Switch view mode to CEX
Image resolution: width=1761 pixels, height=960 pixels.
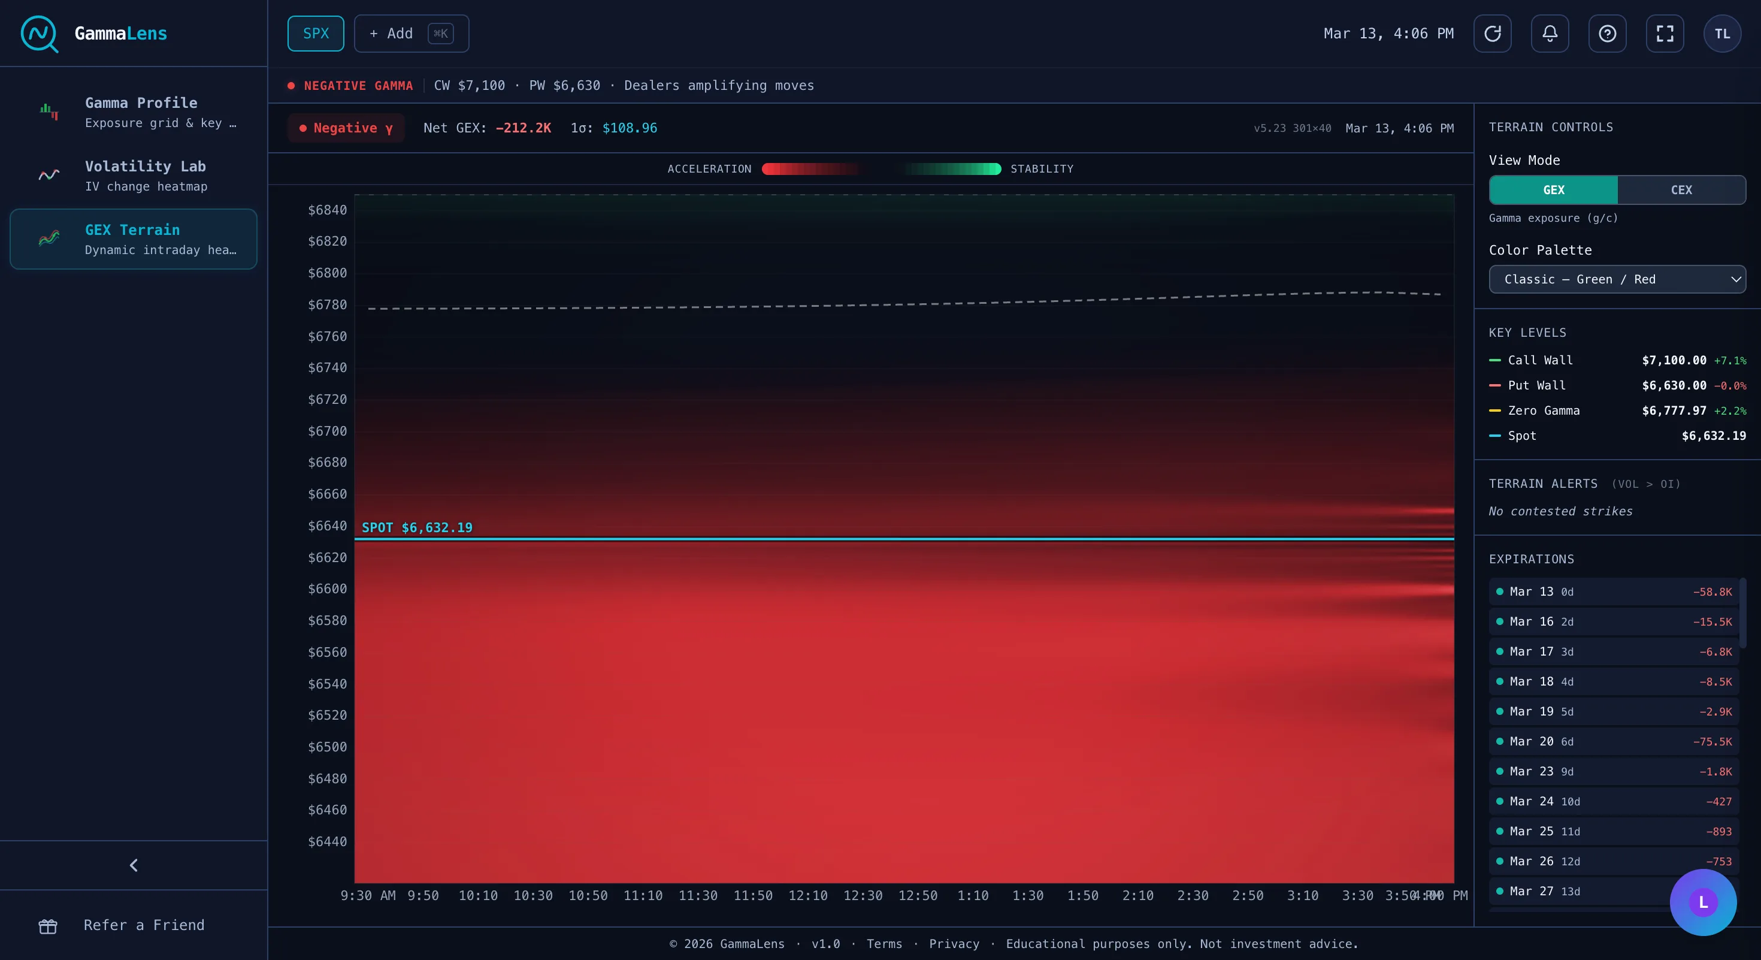click(x=1682, y=190)
